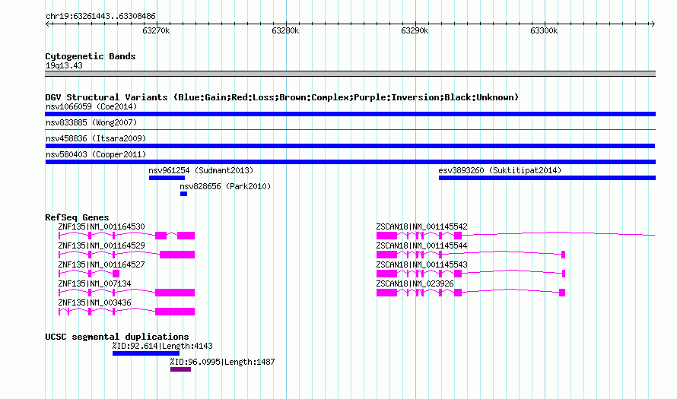
Task: Select the purple 1487-length segmental duplication bar
Action: coord(180,369)
